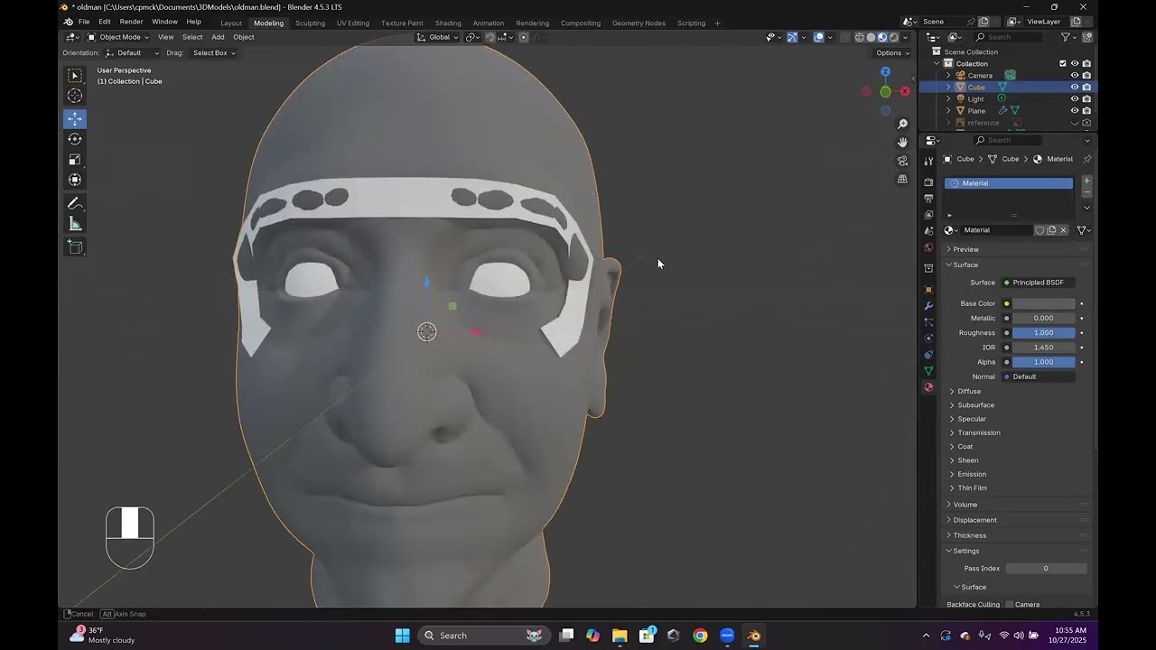
Task: Click the Alpha slider
Action: pyautogui.click(x=1043, y=362)
